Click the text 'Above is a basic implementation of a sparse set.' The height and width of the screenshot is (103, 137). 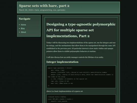point(65,91)
